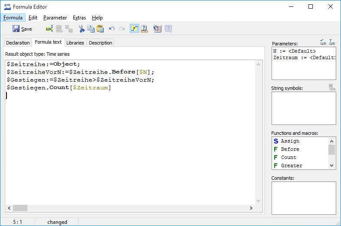341x226 pixels.
Task: Switch to the Declaration tab
Action: pos(18,43)
